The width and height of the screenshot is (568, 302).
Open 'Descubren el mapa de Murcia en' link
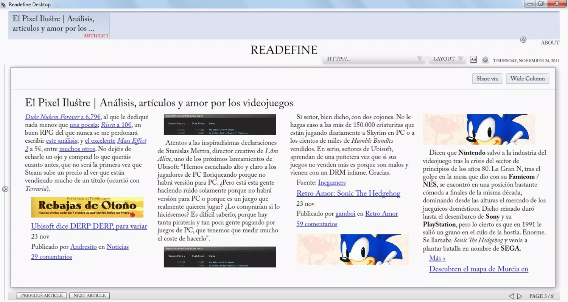point(479,269)
